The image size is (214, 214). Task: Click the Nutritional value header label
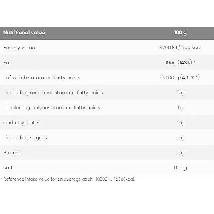(24, 33)
